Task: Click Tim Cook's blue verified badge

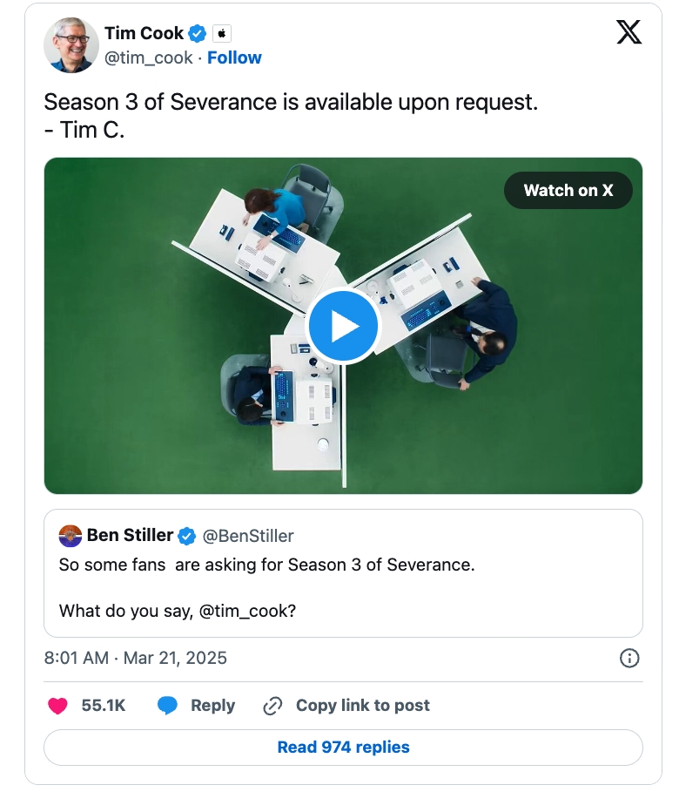Action: tap(198, 34)
